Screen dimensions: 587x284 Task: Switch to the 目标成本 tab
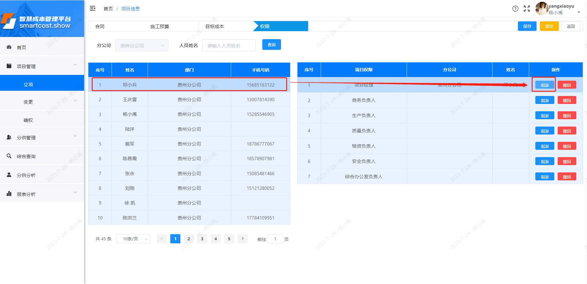point(215,26)
